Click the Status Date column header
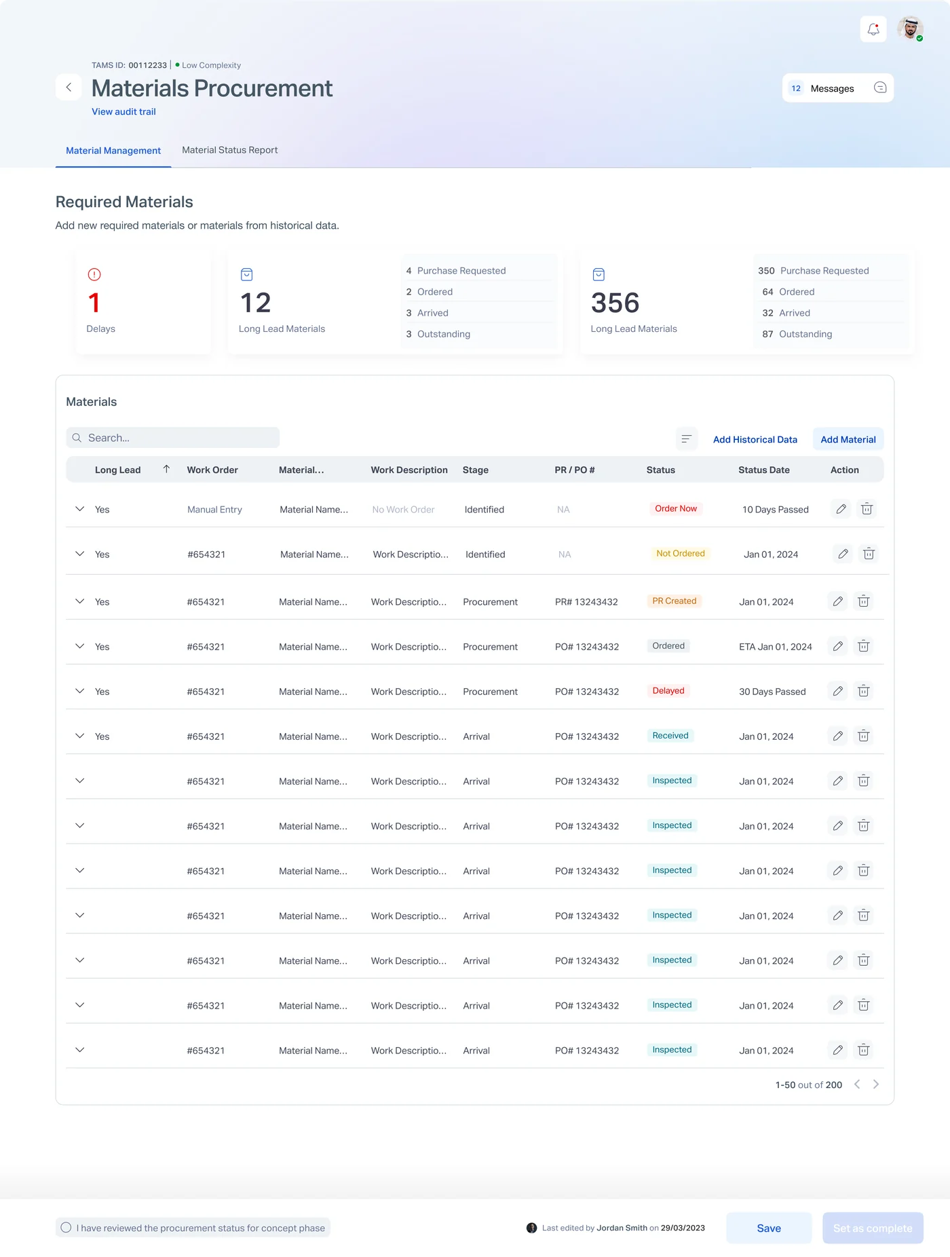This screenshot has height=1257, width=950. 764,470
